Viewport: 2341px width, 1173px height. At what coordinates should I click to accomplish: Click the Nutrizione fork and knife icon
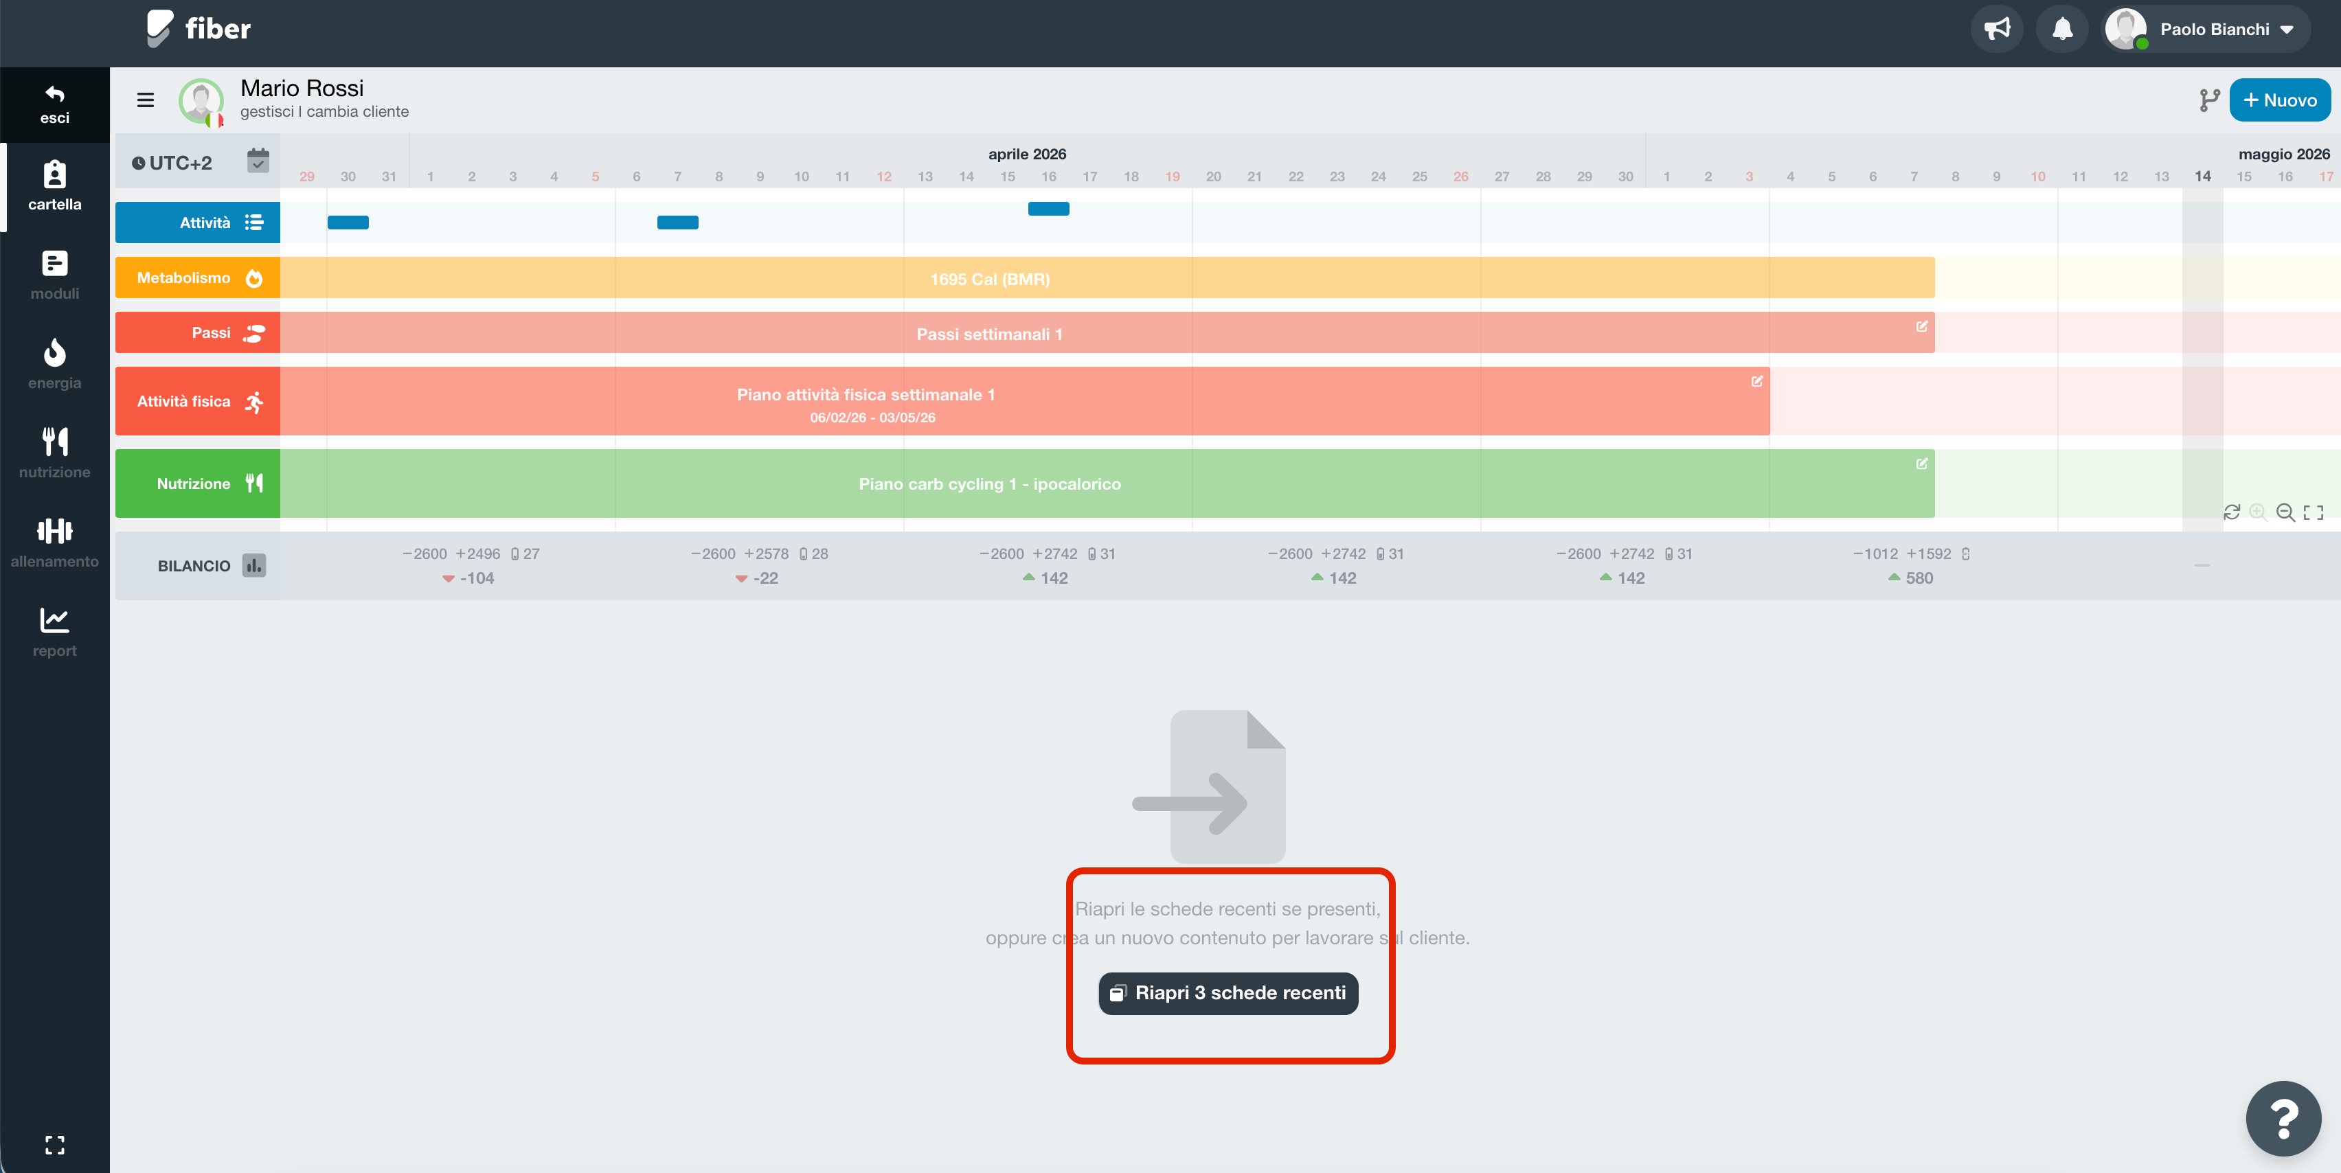click(254, 483)
